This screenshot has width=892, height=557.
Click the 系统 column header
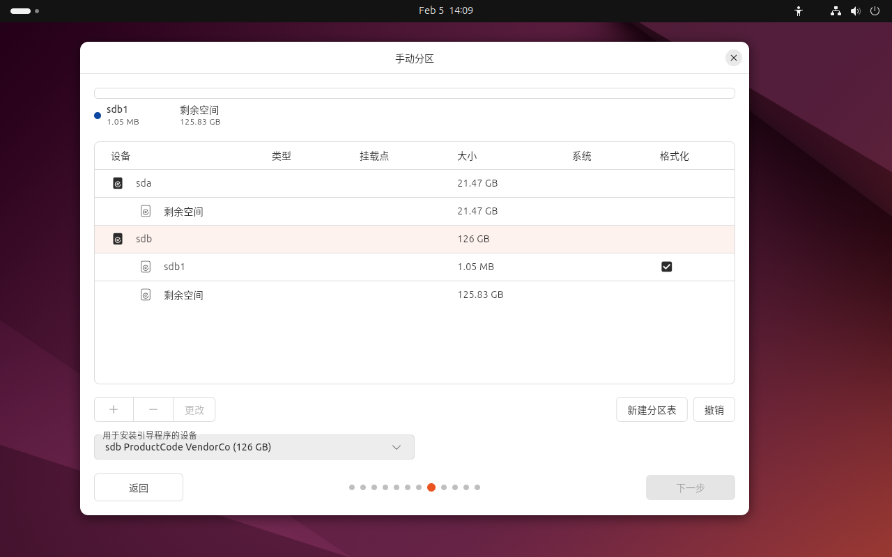pos(582,156)
